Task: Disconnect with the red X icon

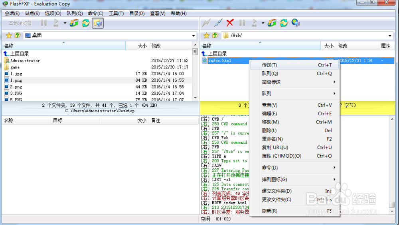Action: [x=230, y=23]
